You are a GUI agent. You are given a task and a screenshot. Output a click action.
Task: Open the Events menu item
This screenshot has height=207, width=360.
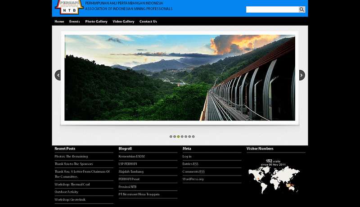(x=75, y=21)
